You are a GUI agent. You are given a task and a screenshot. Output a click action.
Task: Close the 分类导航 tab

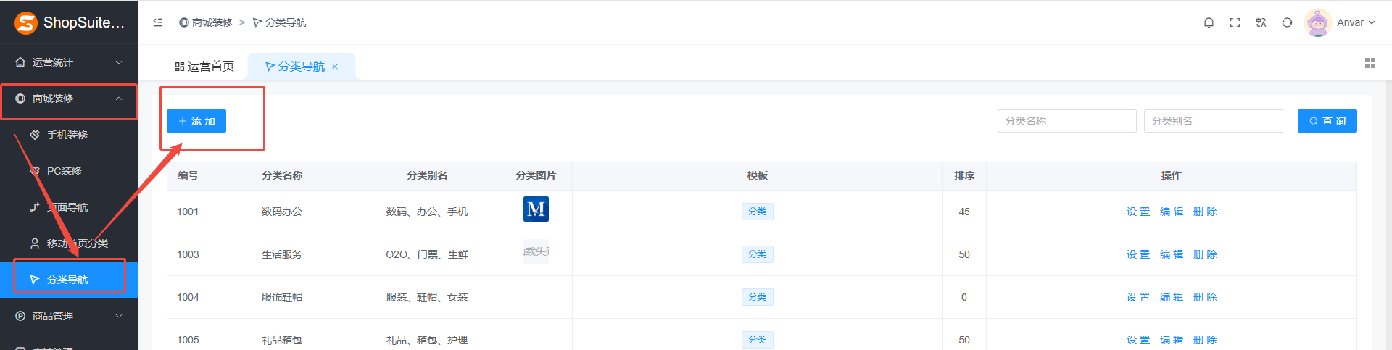click(335, 67)
